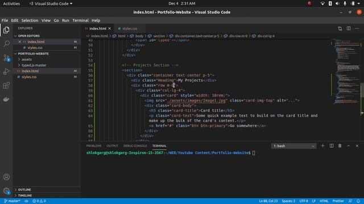Open the Selection menu

point(30,20)
